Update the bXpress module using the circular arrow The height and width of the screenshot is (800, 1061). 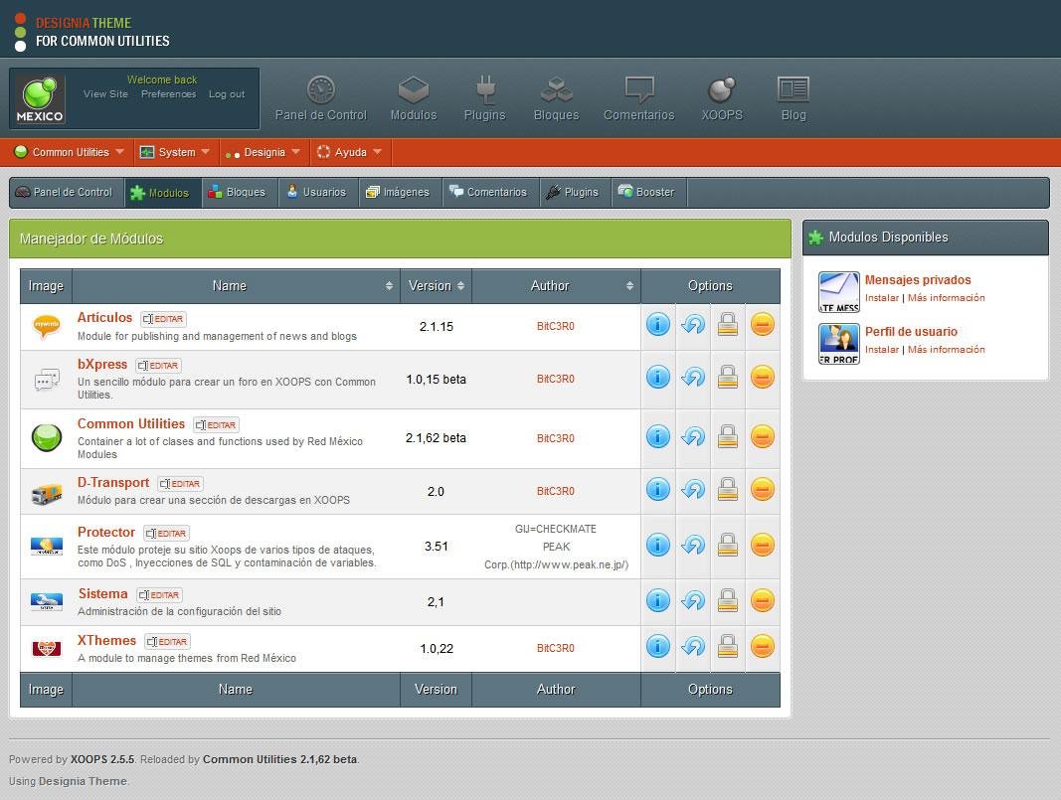(692, 378)
